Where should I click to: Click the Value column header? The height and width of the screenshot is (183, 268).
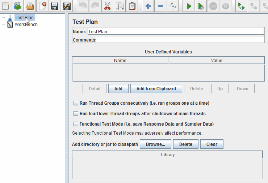pos(216,61)
